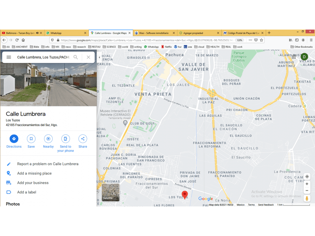Click Send feedback on map footer
This screenshot has height=236, width=315.
(x=266, y=205)
